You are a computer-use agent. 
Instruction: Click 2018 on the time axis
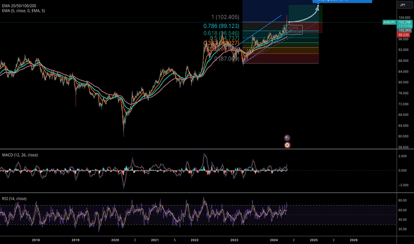click(36, 240)
